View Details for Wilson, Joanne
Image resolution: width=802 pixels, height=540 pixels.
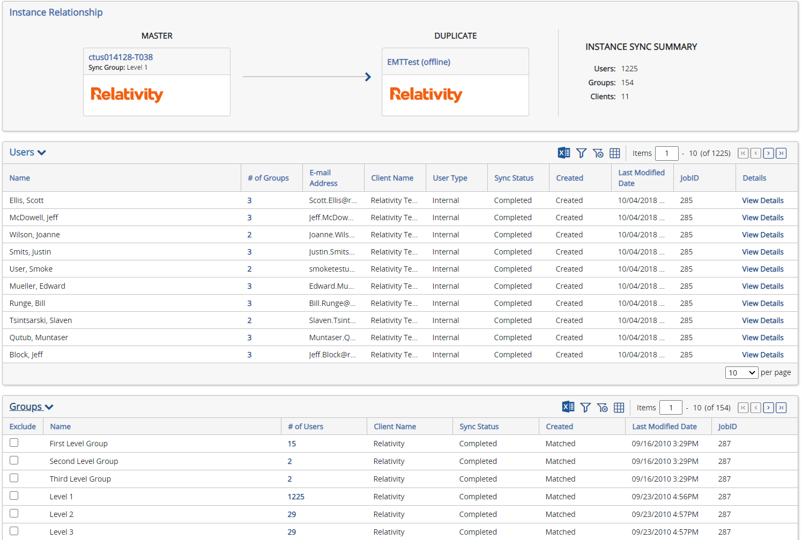click(x=763, y=235)
